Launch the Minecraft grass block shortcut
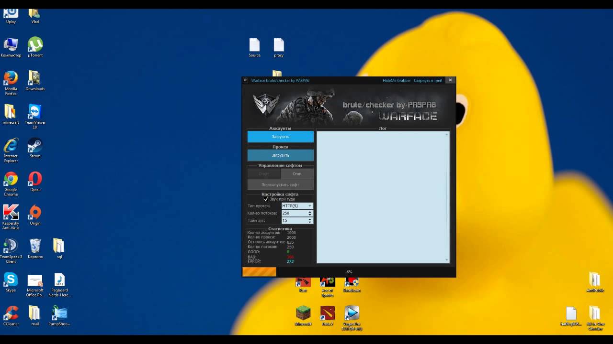613x344 pixels. click(x=303, y=316)
